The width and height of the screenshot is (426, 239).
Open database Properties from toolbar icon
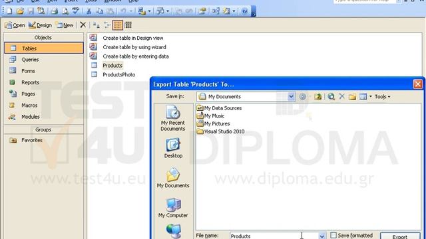pyautogui.click(x=202, y=11)
